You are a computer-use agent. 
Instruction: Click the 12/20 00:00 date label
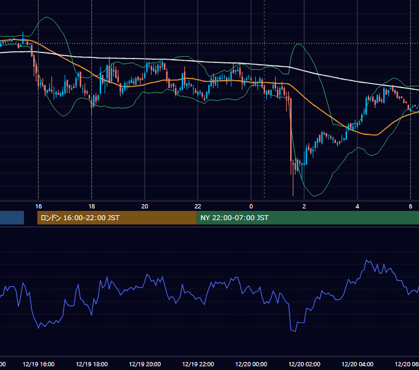251,364
